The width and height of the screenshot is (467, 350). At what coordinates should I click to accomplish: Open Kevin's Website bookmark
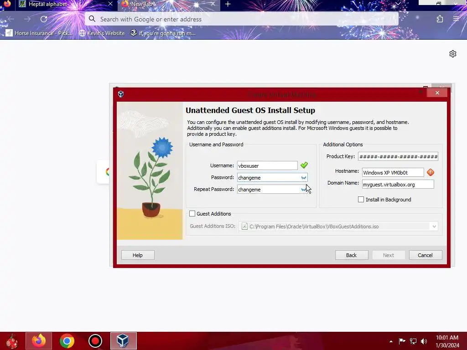[x=102, y=33]
